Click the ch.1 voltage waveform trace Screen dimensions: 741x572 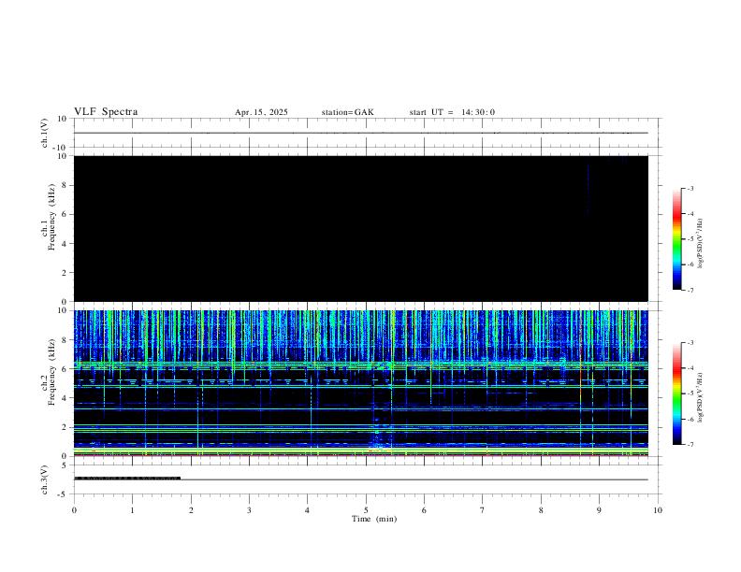click(x=361, y=133)
